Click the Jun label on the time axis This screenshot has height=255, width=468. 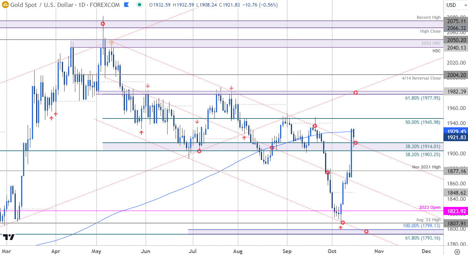[x=146, y=251]
